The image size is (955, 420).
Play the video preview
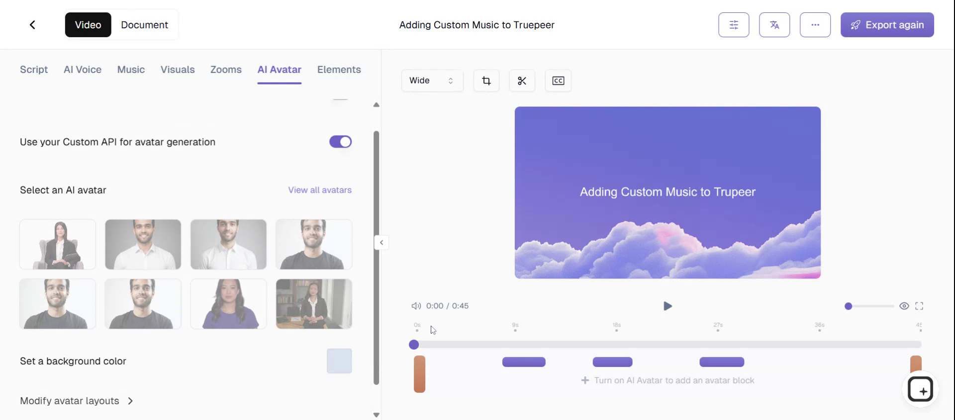(x=668, y=306)
